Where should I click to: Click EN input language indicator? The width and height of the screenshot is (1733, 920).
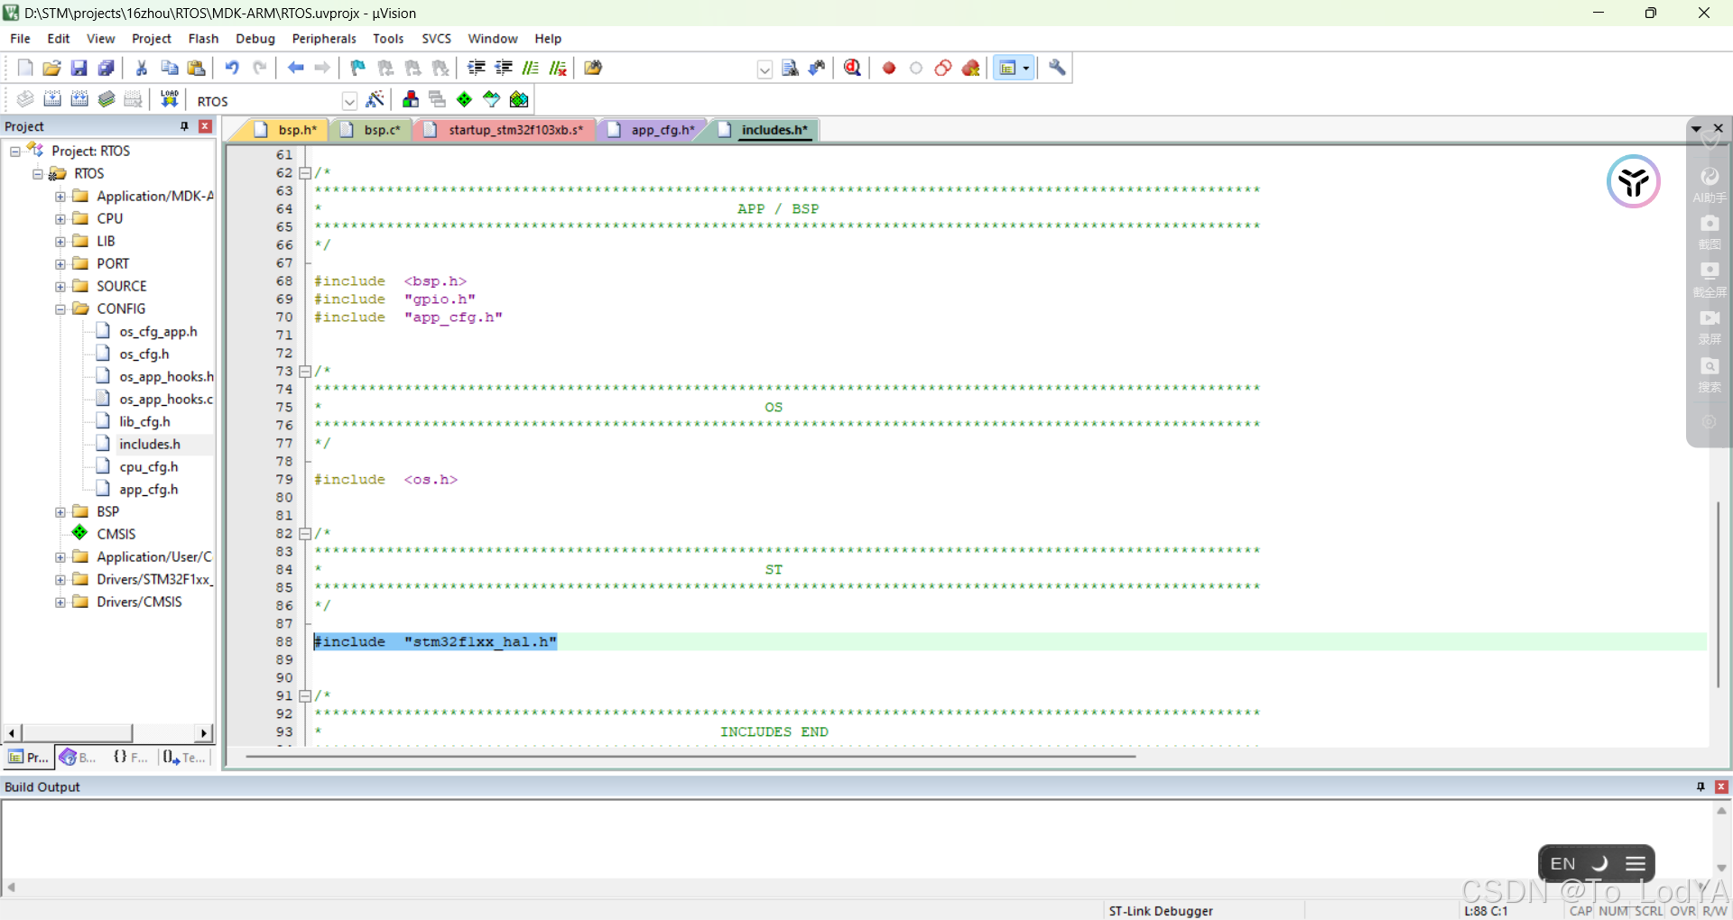click(1562, 864)
